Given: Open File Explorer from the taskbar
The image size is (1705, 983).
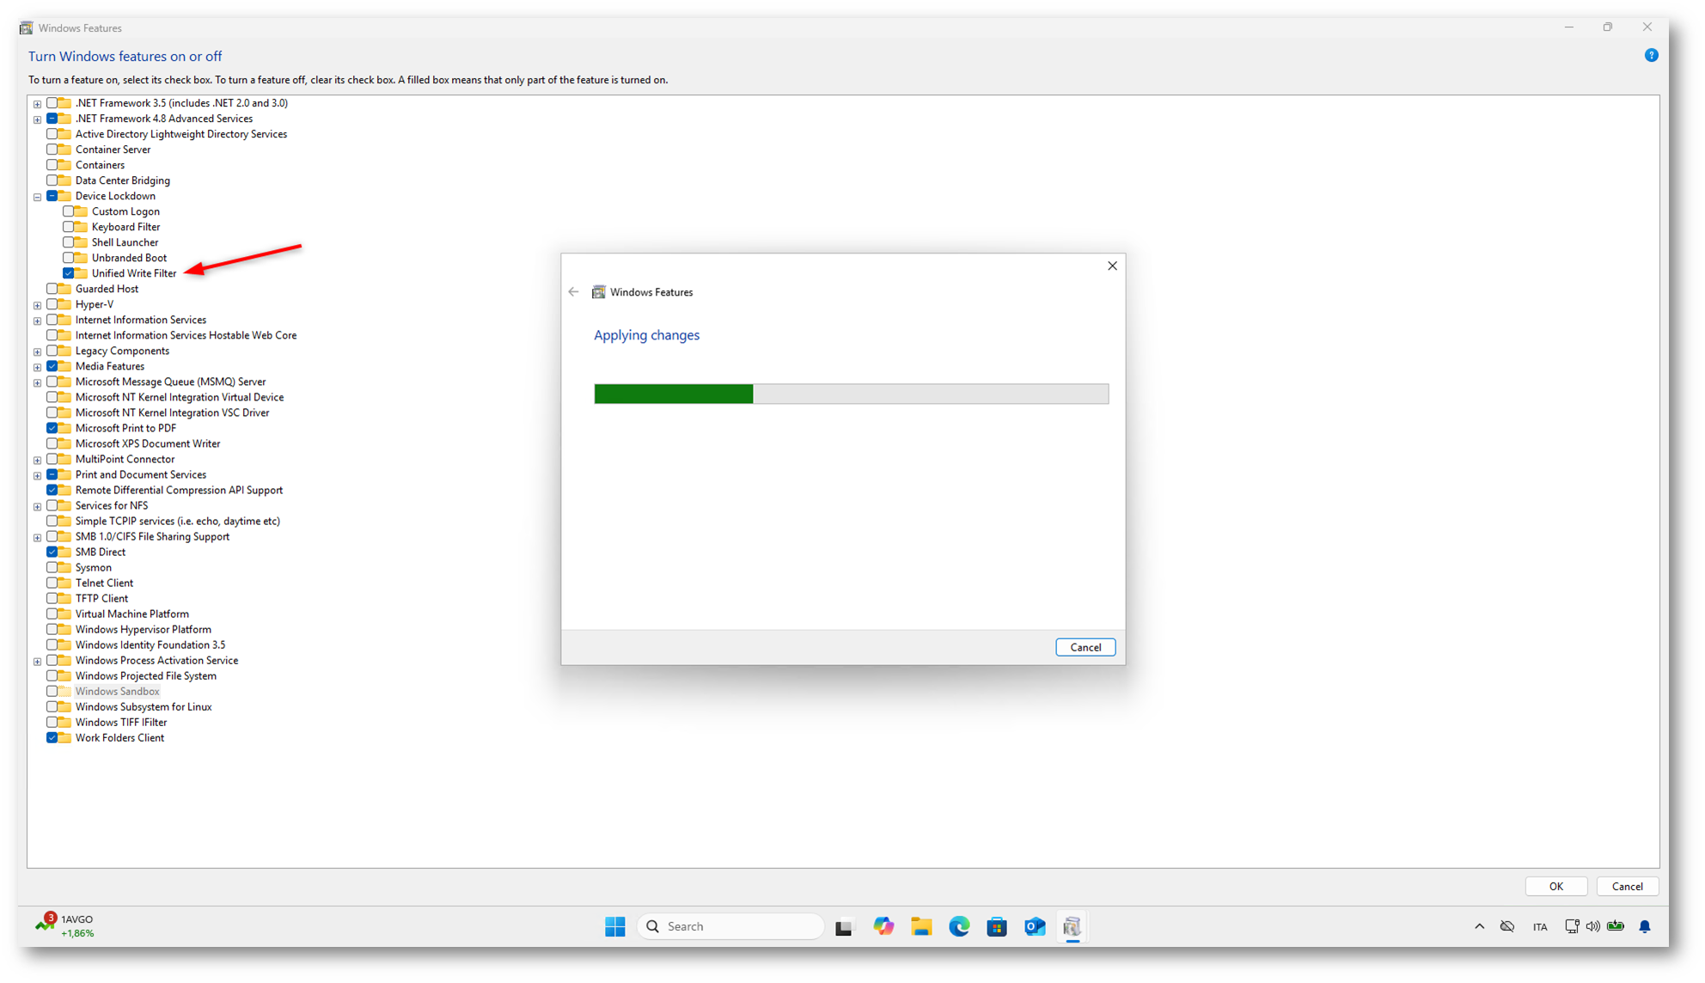Looking at the screenshot, I should (921, 926).
